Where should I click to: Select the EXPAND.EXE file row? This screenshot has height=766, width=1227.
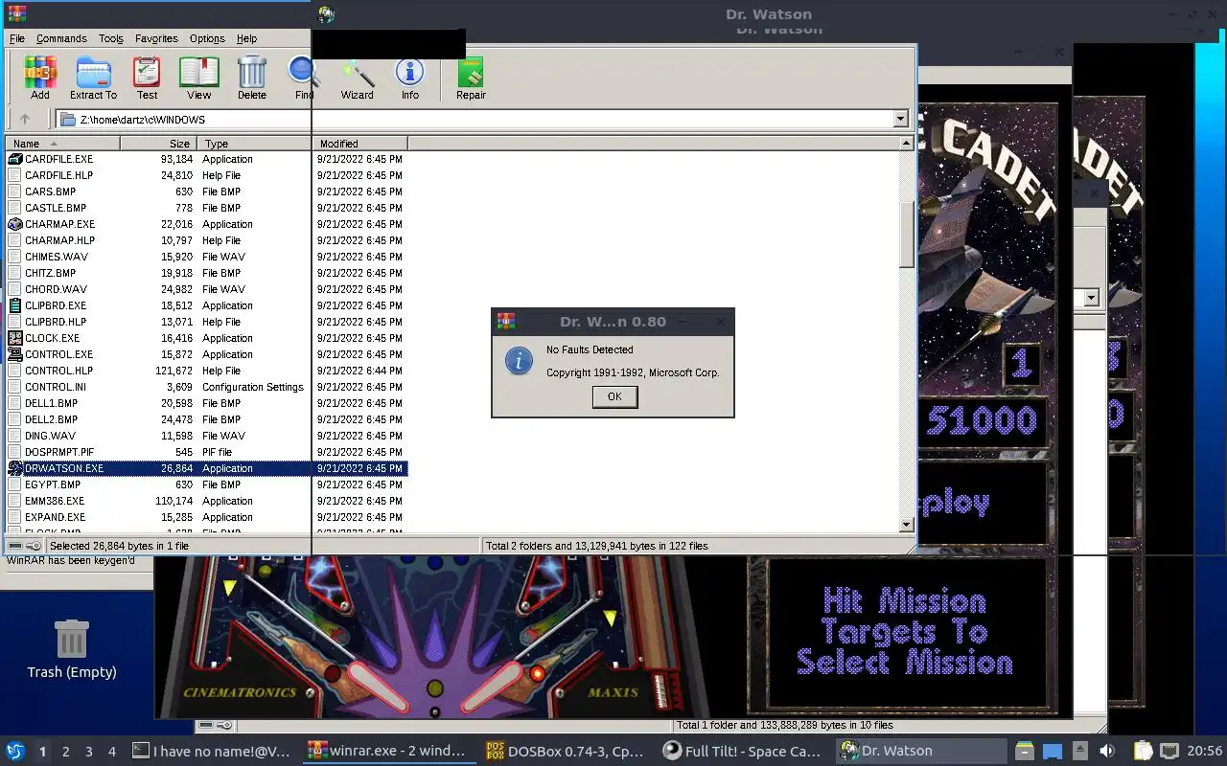[207, 517]
